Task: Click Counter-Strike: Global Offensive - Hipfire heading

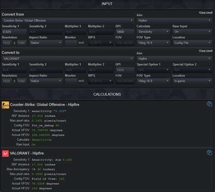Action: tap(44, 105)
